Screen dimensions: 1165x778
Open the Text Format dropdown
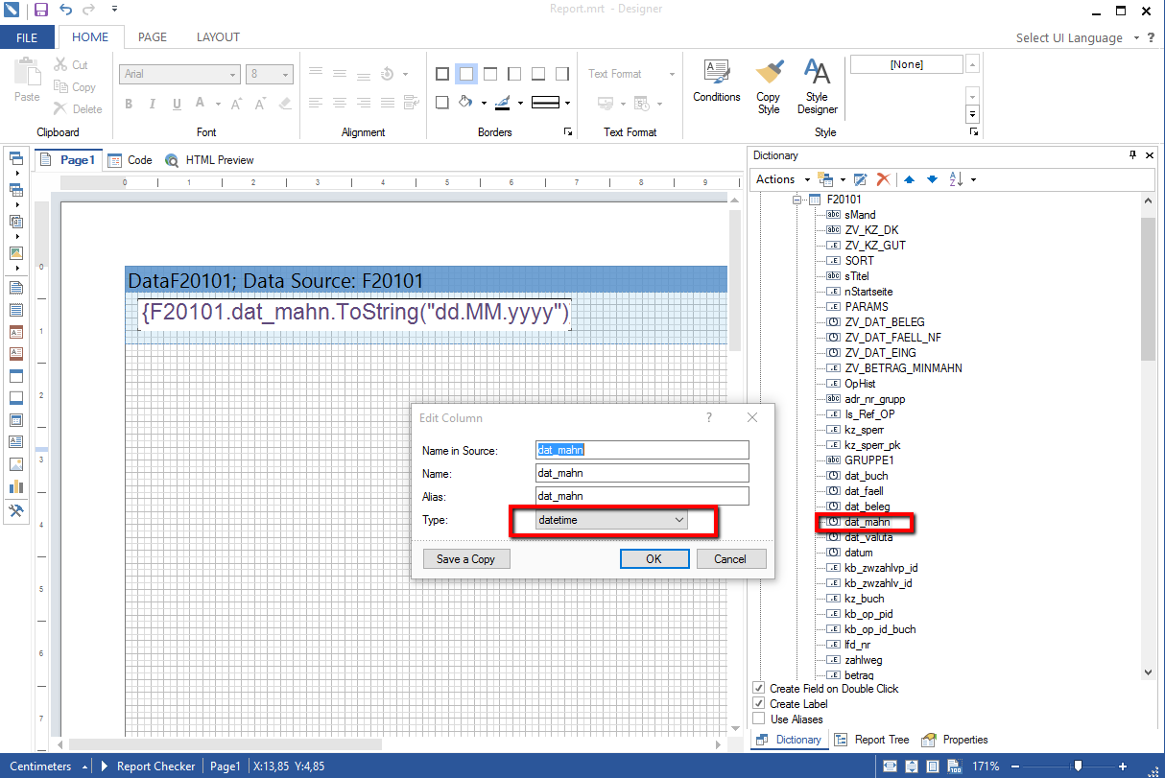(630, 74)
